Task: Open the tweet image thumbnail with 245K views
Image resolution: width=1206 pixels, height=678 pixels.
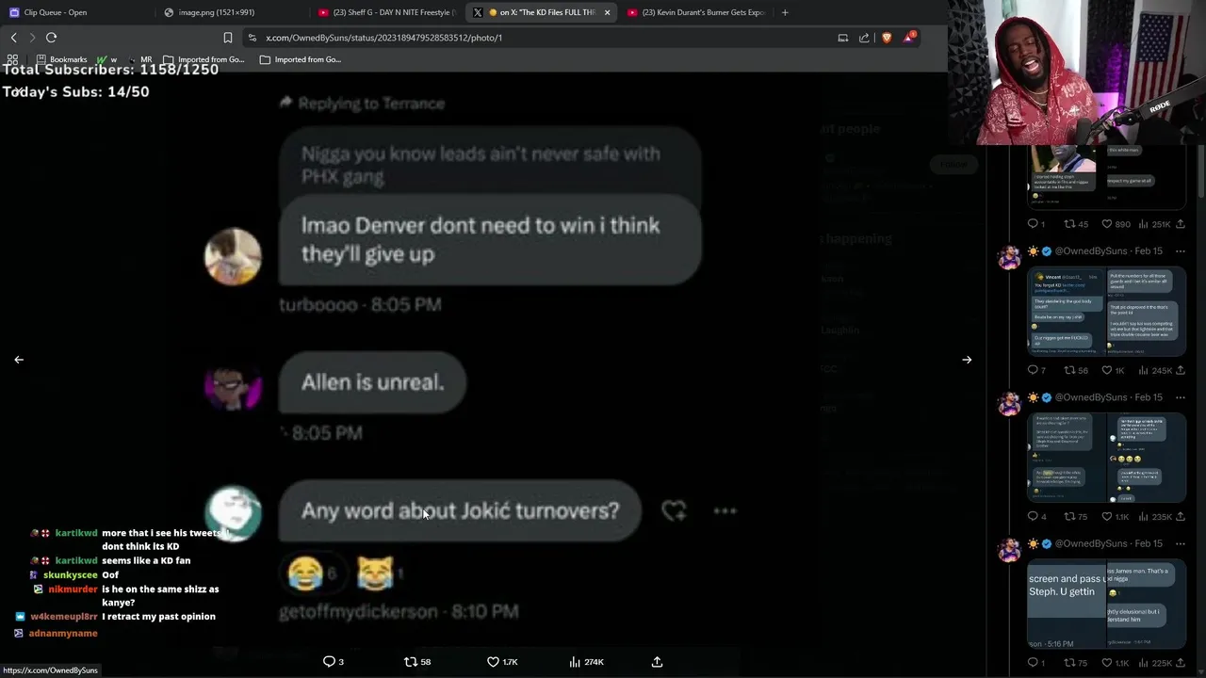Action: tap(1106, 312)
